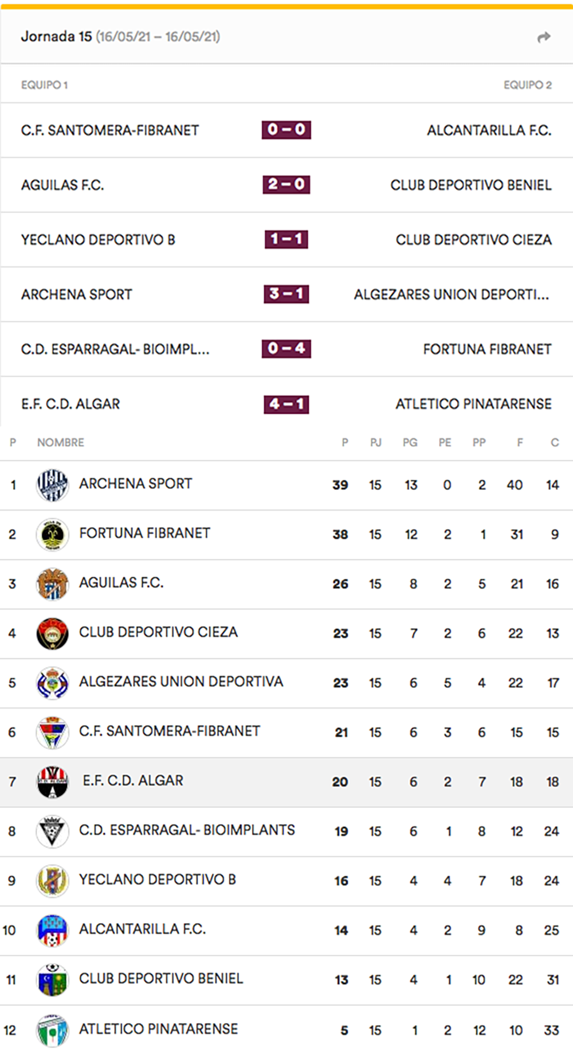Open the Atletico Pinatarense crest
Image resolution: width=573 pixels, height=1054 pixels.
52,1030
